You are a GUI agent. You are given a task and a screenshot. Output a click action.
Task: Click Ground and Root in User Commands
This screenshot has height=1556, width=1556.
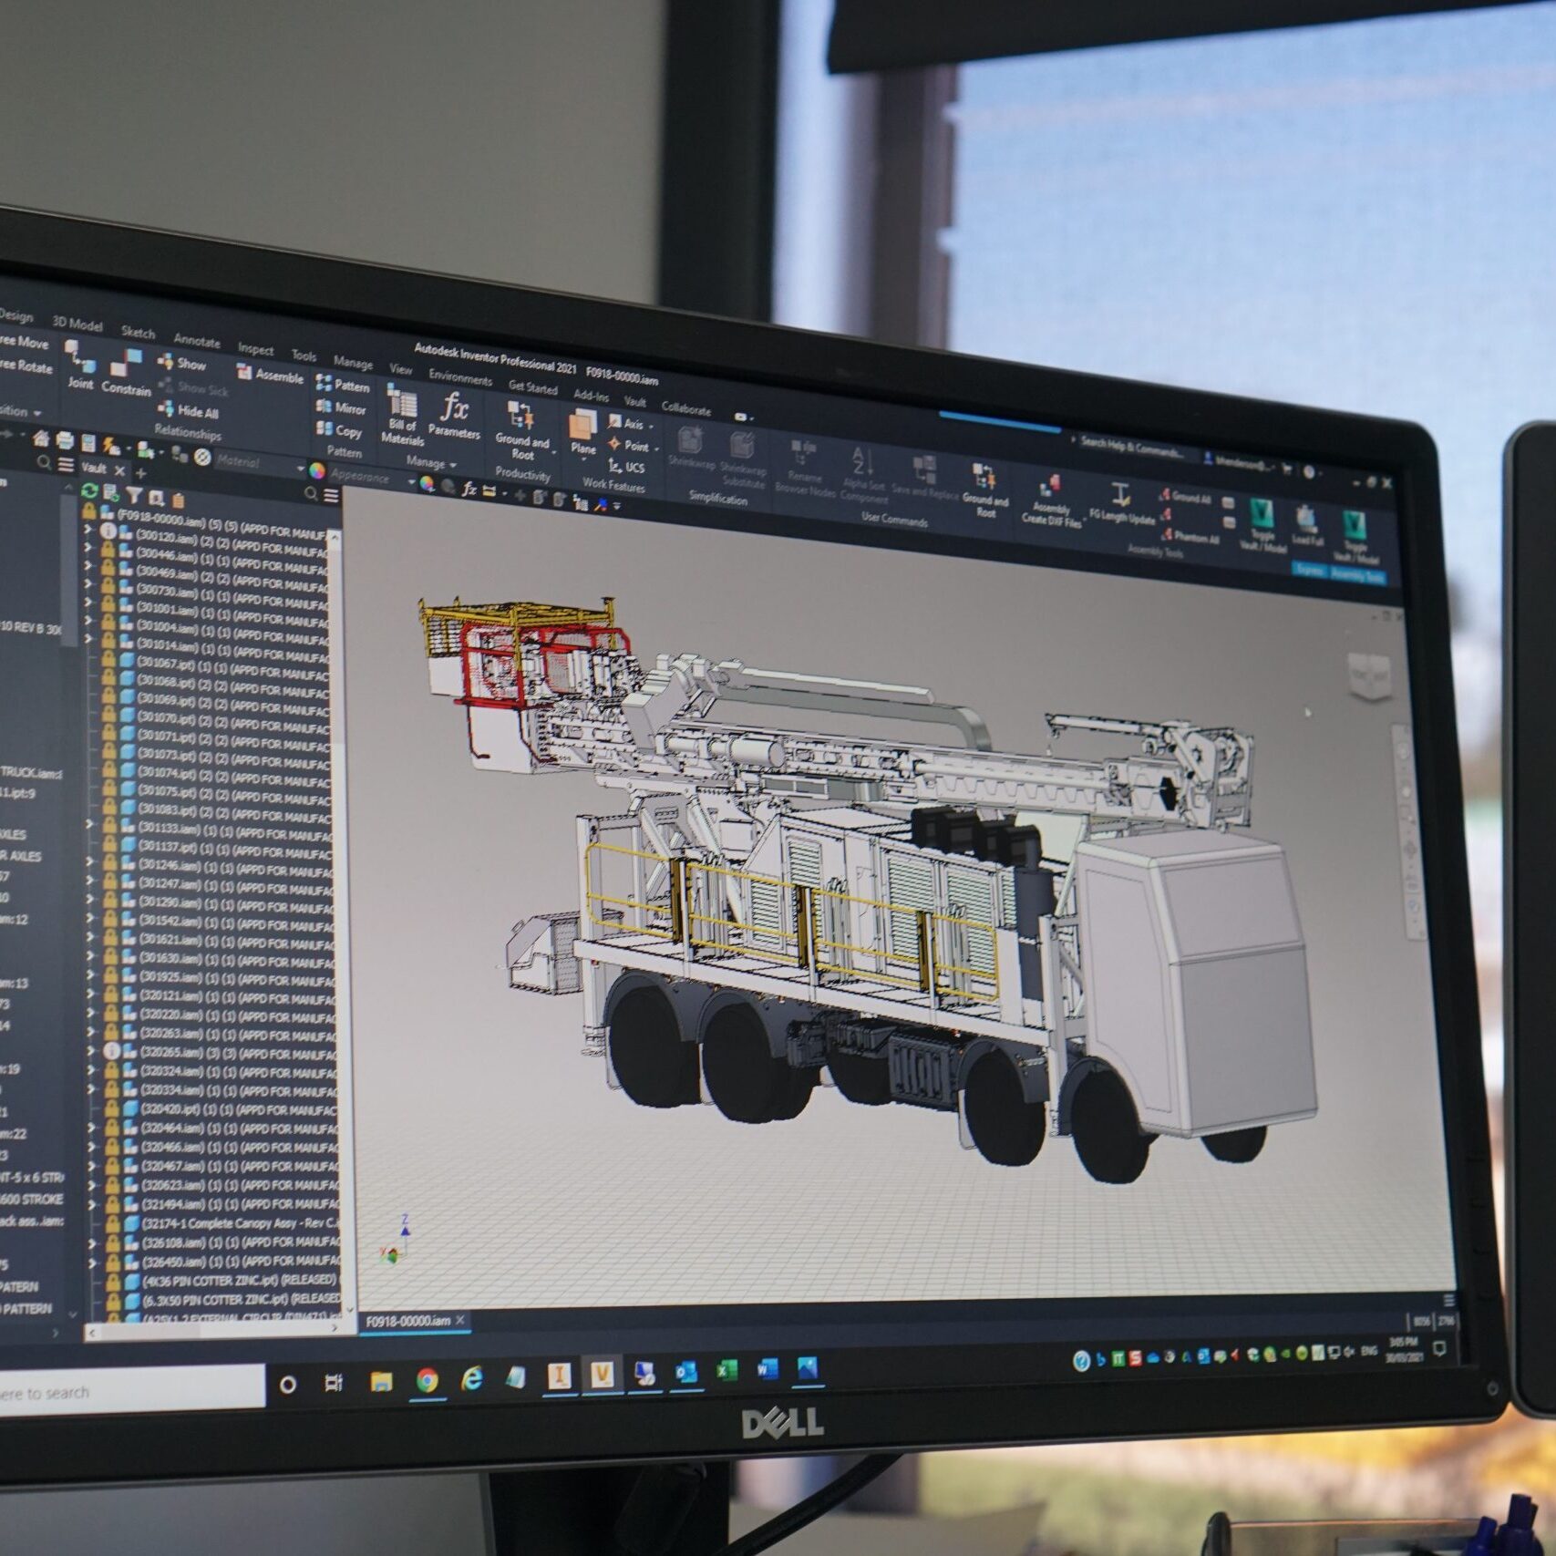point(985,490)
